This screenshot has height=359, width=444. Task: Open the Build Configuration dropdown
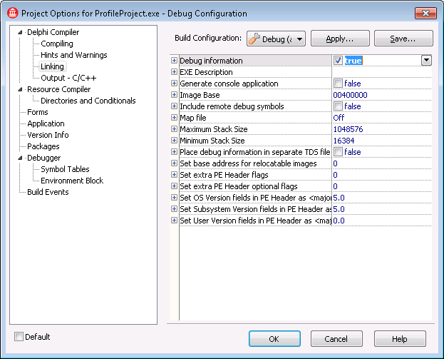pos(276,39)
